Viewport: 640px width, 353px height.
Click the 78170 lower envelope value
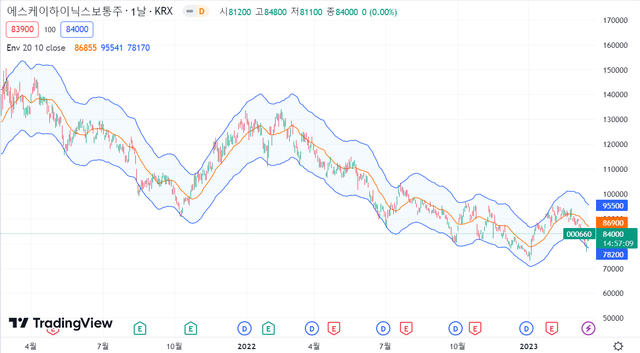pos(138,48)
